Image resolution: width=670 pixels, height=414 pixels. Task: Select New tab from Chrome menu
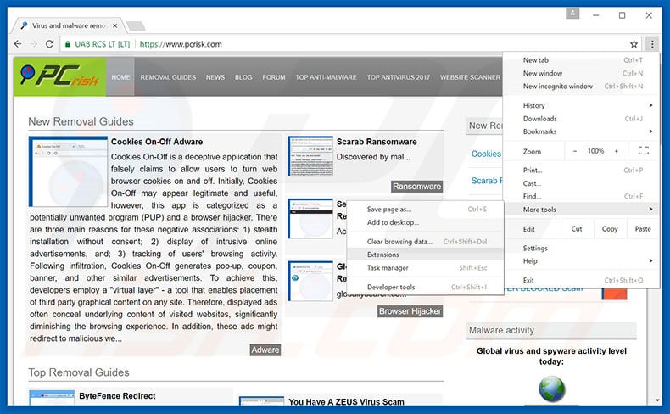click(x=581, y=60)
